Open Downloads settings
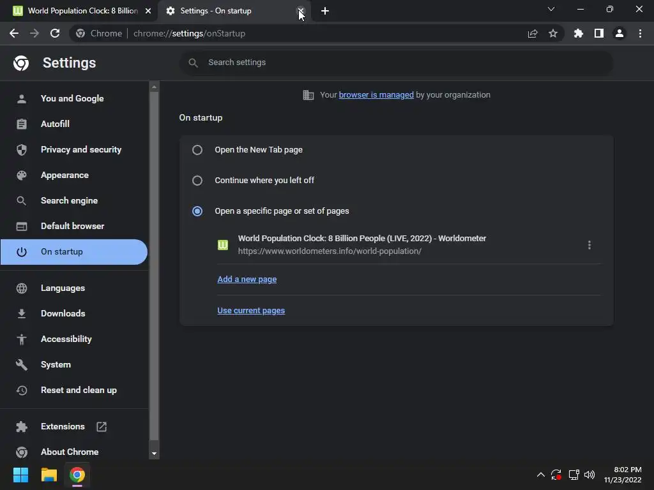The width and height of the screenshot is (654, 490). pyautogui.click(x=74, y=313)
